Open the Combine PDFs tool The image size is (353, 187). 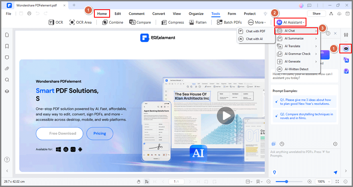coord(112,22)
